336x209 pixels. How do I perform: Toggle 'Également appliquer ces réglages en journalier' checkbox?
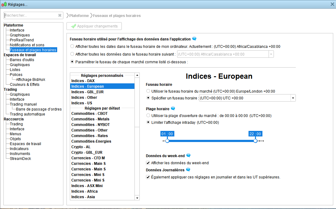tap(148, 177)
